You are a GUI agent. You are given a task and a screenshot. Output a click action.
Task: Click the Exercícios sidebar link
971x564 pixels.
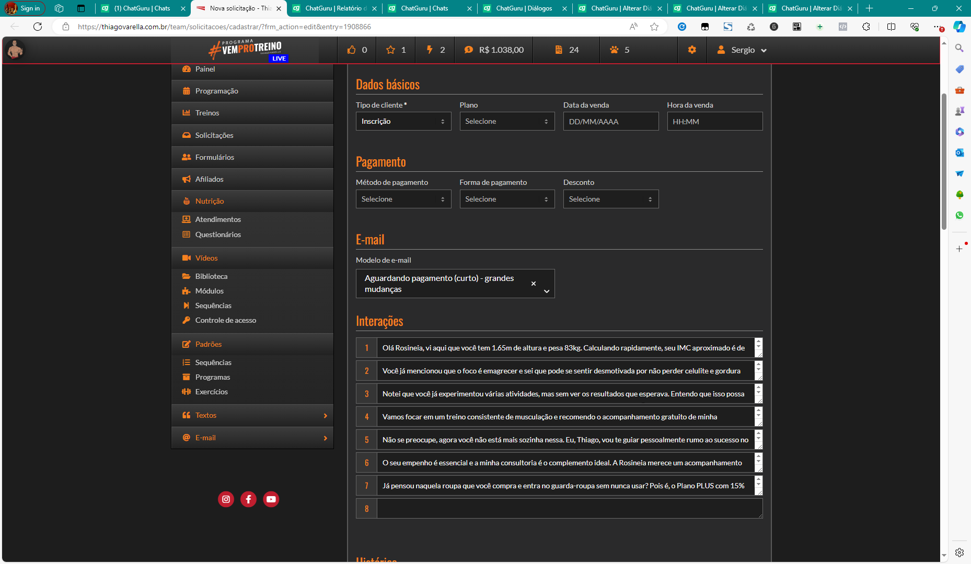(x=212, y=392)
